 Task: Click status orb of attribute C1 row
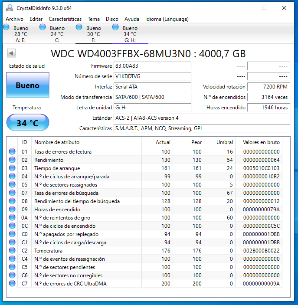[12, 242]
